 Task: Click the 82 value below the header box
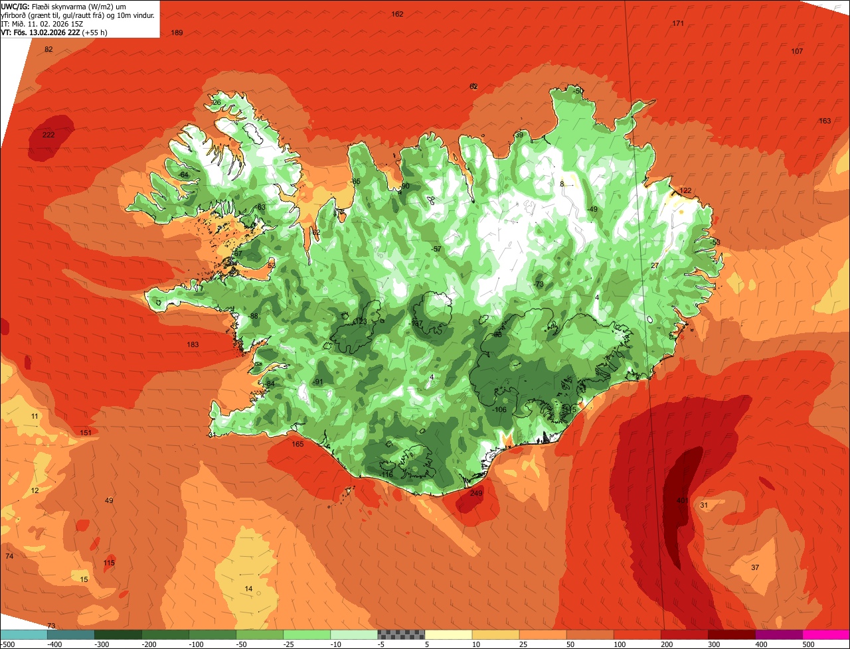(x=48, y=50)
